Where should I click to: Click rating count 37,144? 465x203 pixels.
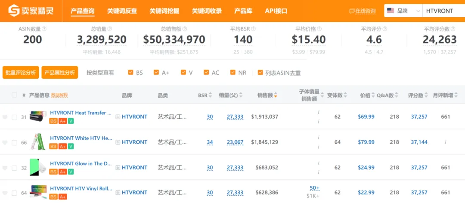pyautogui.click(x=419, y=142)
